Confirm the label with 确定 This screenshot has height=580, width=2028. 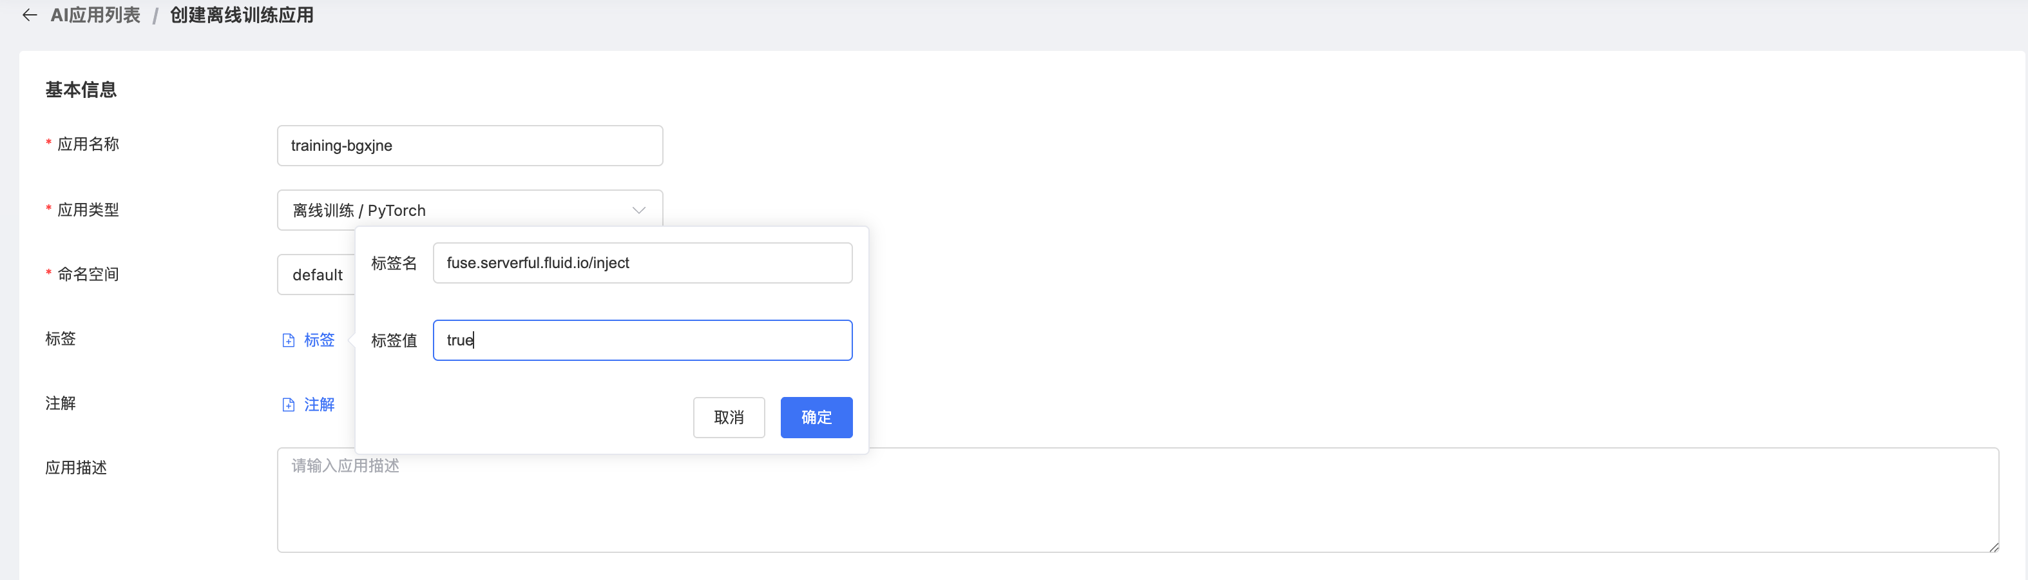(x=816, y=418)
